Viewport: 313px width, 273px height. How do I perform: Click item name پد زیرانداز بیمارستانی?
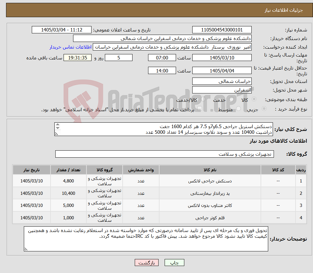(x=210, y=193)
